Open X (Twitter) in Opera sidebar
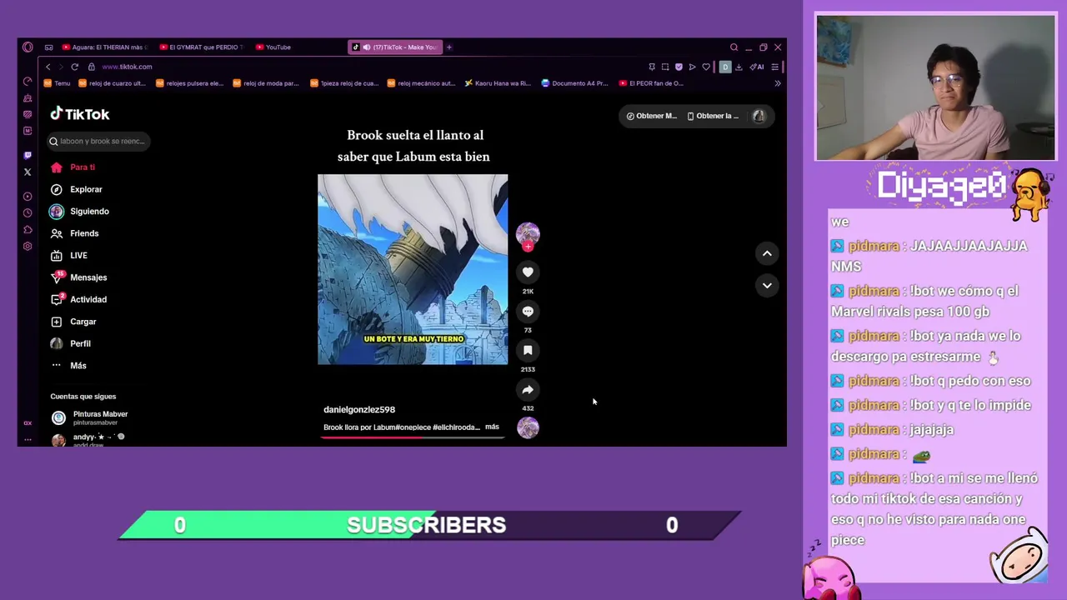 28,172
